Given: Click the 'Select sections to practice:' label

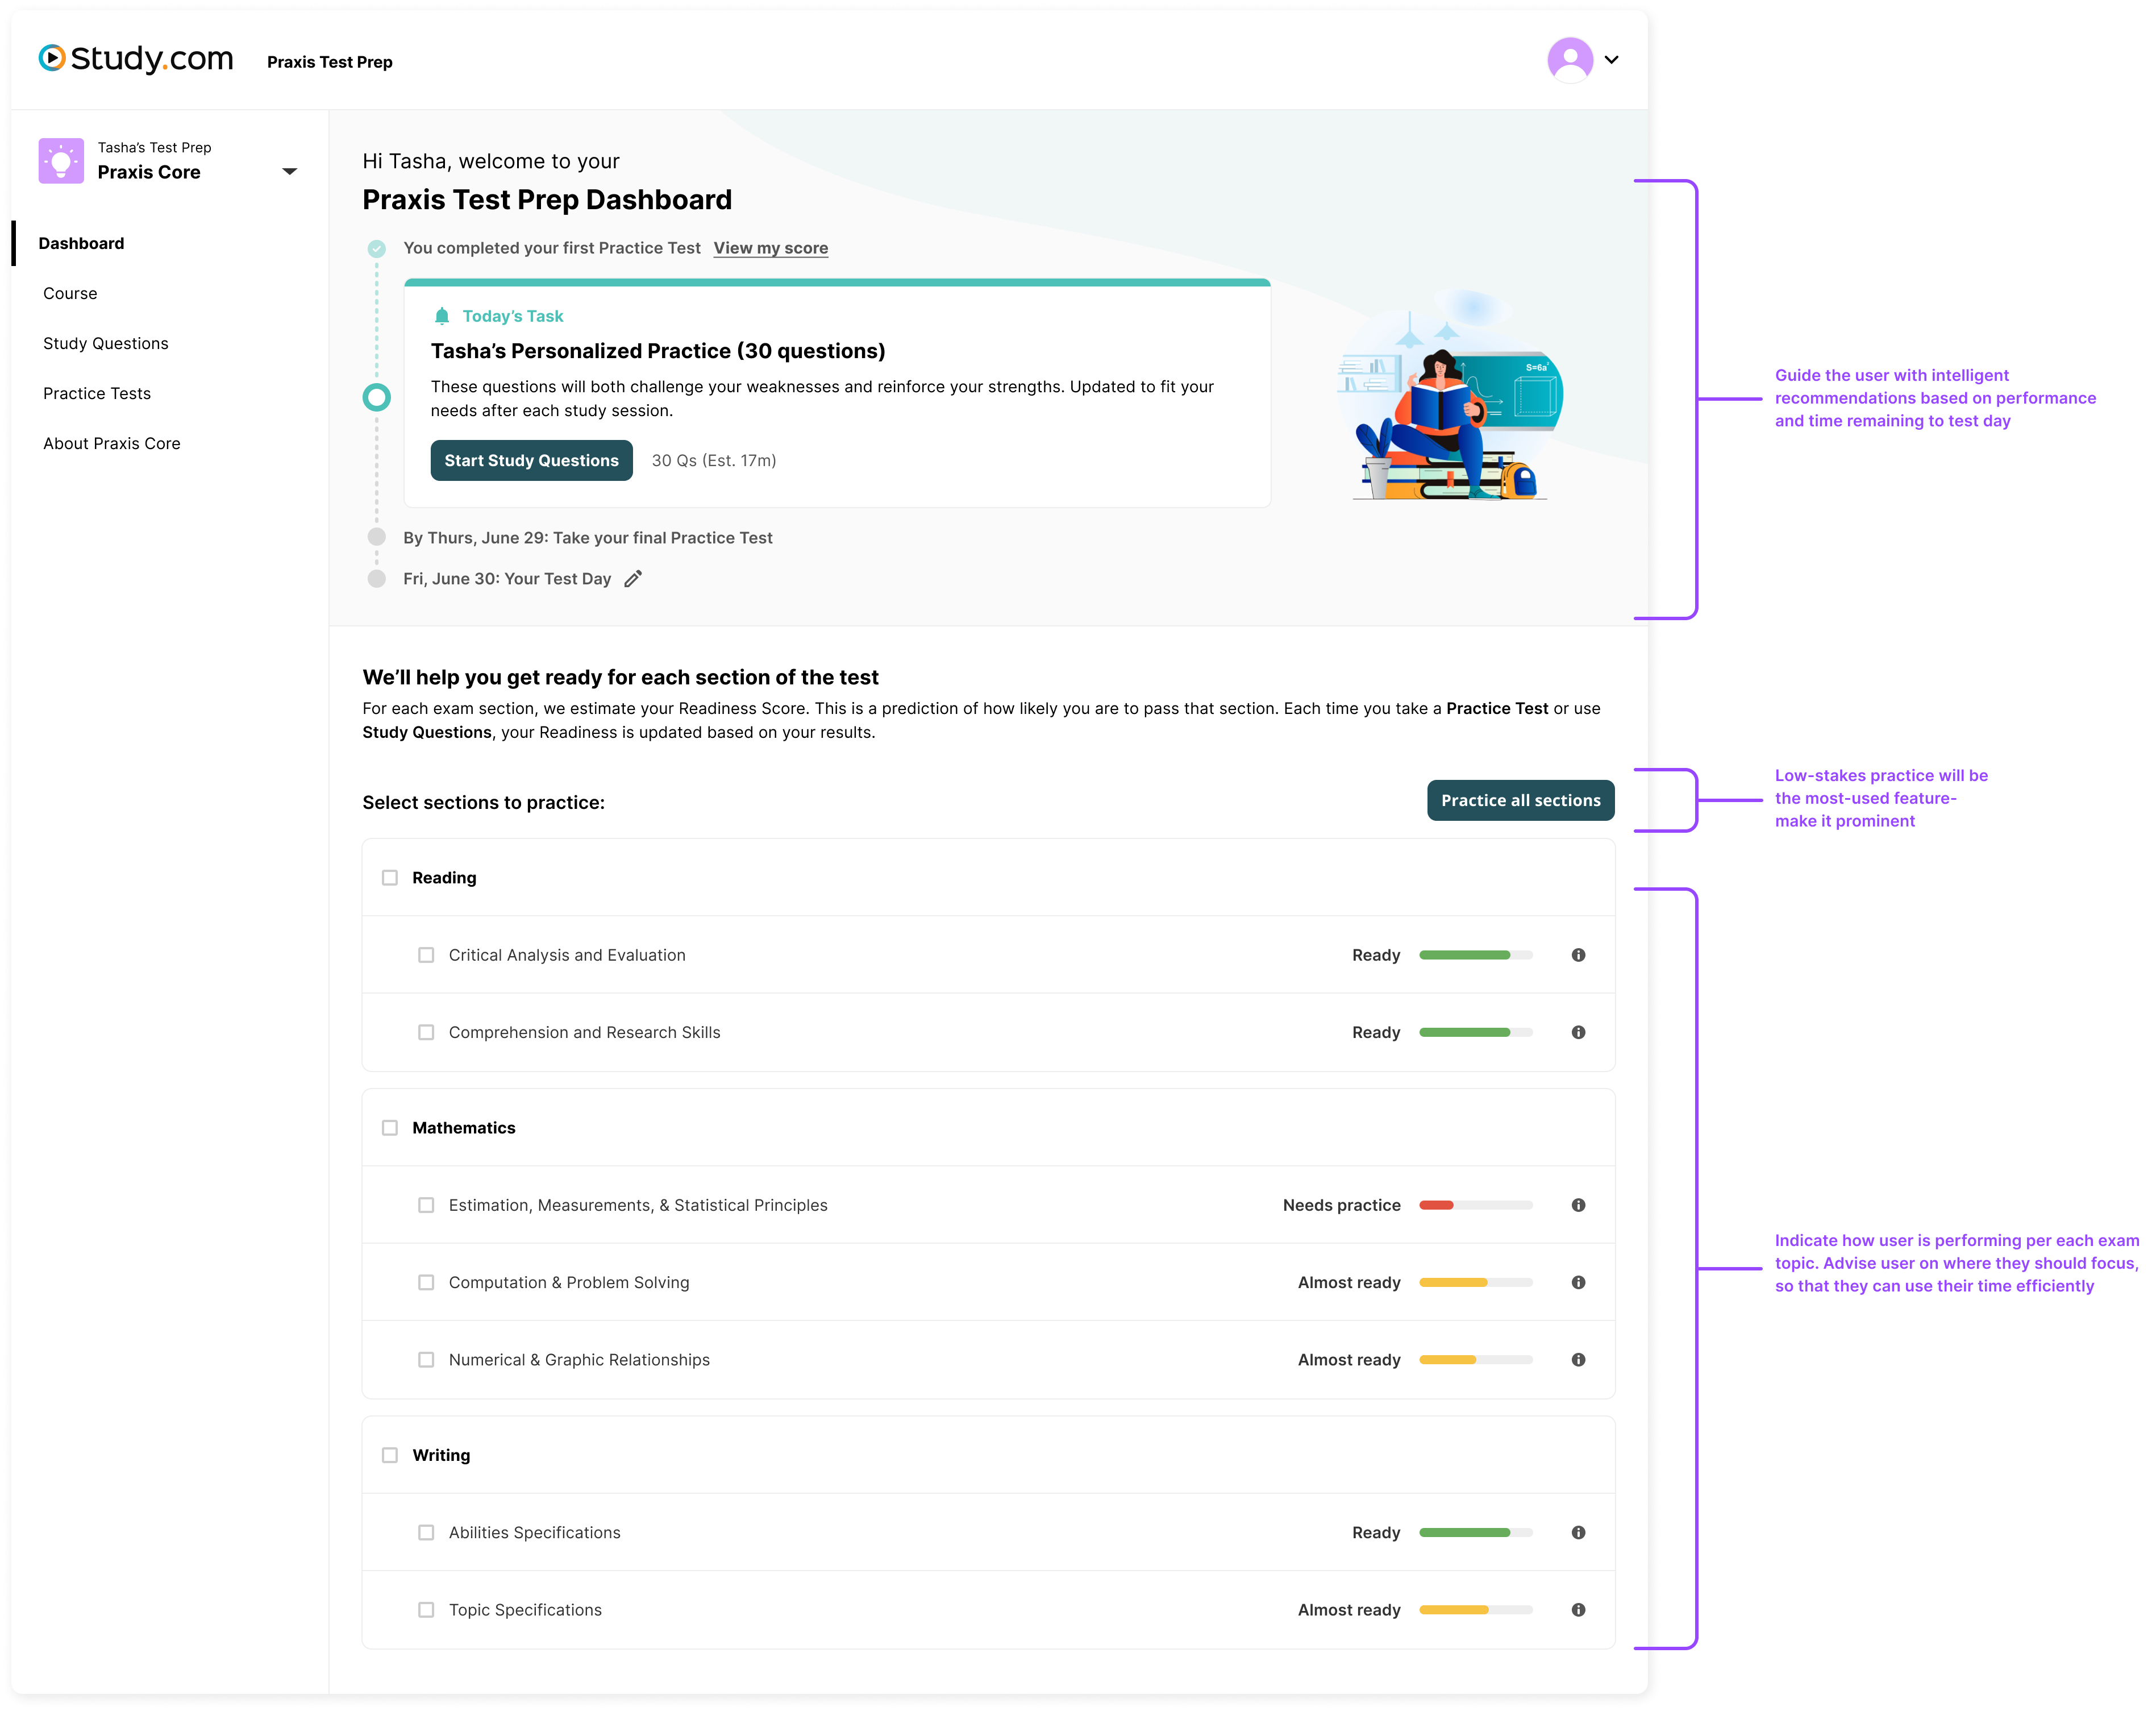Looking at the screenshot, I should pos(483,803).
